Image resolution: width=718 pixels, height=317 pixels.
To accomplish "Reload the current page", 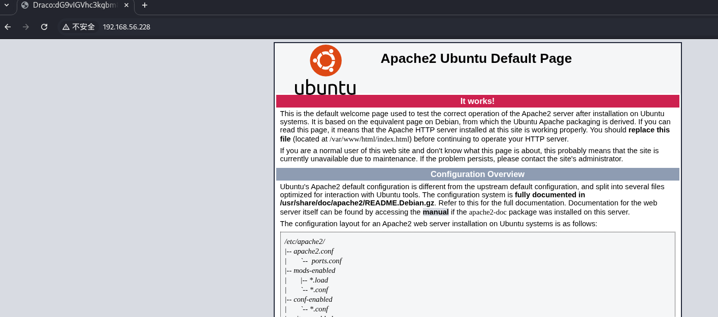I will click(x=44, y=27).
